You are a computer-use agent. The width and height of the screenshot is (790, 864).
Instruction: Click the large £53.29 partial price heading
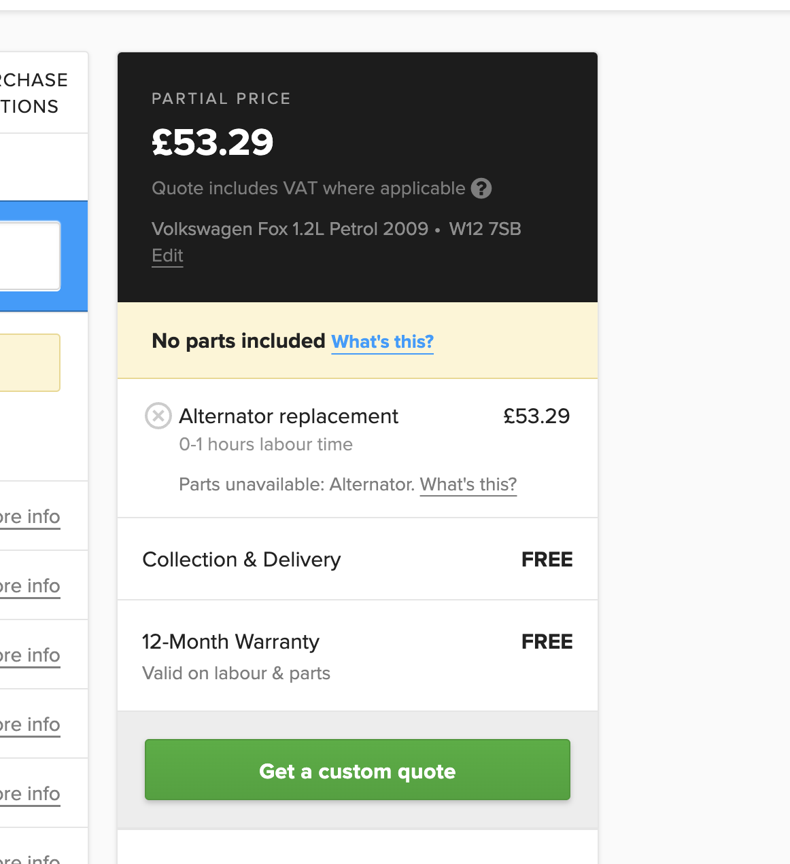(212, 143)
